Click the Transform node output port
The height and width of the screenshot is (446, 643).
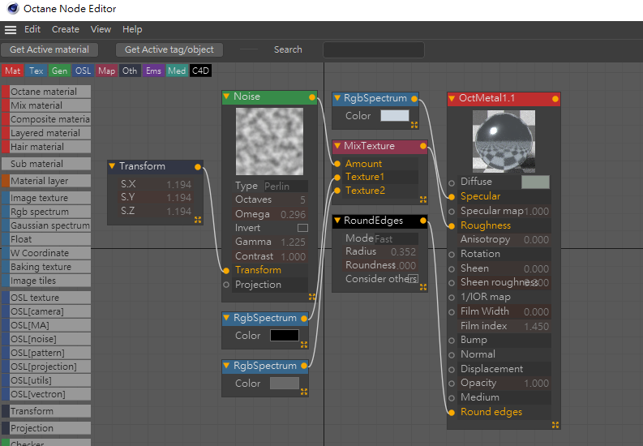point(198,167)
